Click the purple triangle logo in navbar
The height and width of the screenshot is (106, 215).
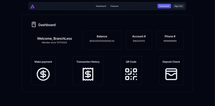[x=33, y=6]
